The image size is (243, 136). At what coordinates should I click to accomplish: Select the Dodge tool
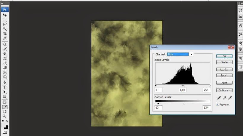tap(5, 77)
